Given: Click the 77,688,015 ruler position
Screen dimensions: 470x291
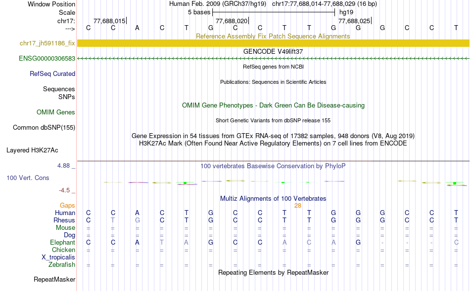Looking at the screenshot, I should [x=109, y=21].
